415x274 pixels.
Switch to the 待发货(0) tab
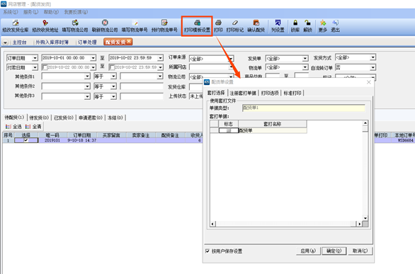click(39, 118)
